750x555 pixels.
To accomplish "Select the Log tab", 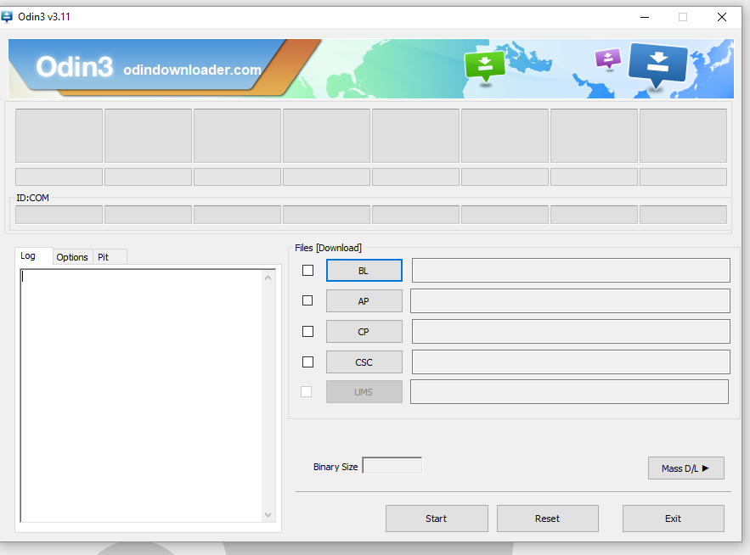I will 29,256.
